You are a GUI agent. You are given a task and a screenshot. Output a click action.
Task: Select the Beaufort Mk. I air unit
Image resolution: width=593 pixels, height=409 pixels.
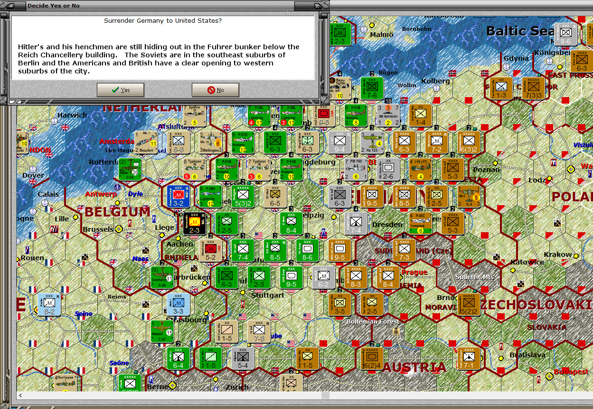(146, 143)
